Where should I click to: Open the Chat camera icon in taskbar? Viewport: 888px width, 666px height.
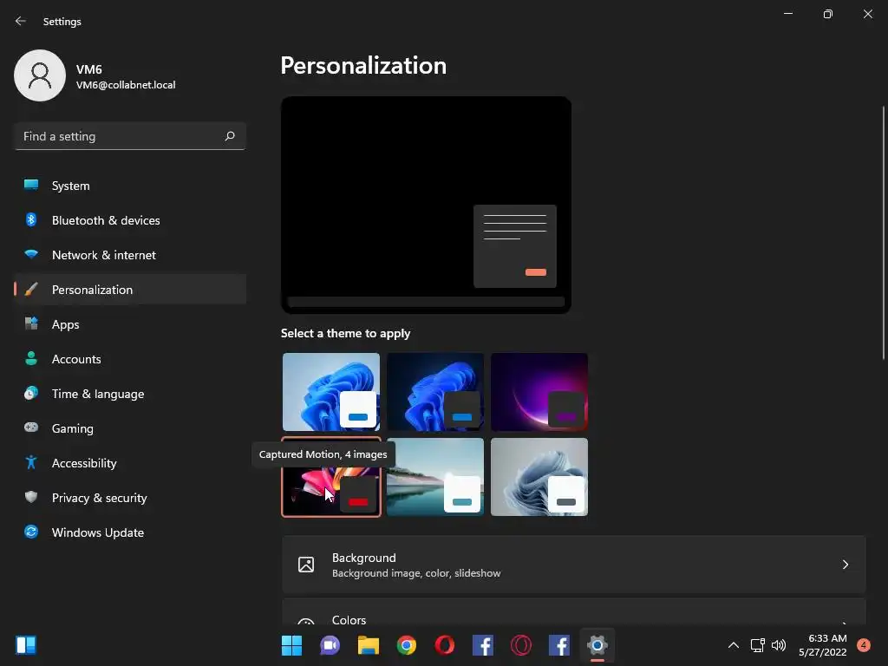click(x=330, y=645)
